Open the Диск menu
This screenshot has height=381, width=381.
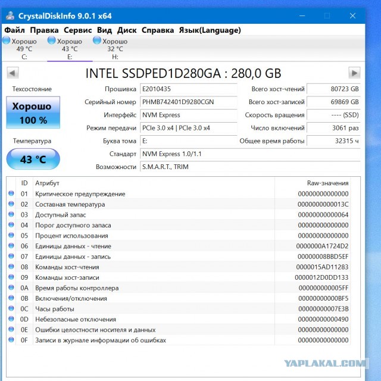coord(127,30)
